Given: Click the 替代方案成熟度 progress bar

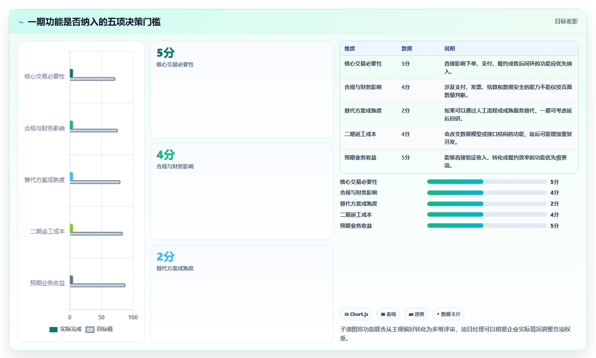Looking at the screenshot, I should pos(487,204).
